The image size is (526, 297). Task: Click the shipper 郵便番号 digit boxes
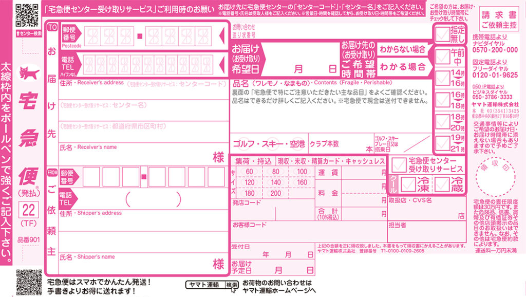coord(154,177)
